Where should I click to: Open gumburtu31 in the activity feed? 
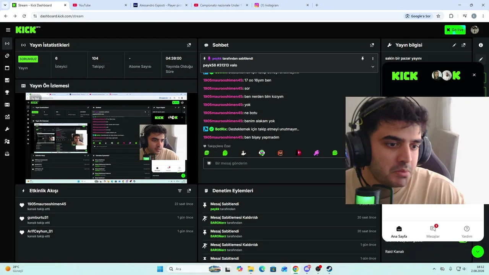click(x=38, y=217)
